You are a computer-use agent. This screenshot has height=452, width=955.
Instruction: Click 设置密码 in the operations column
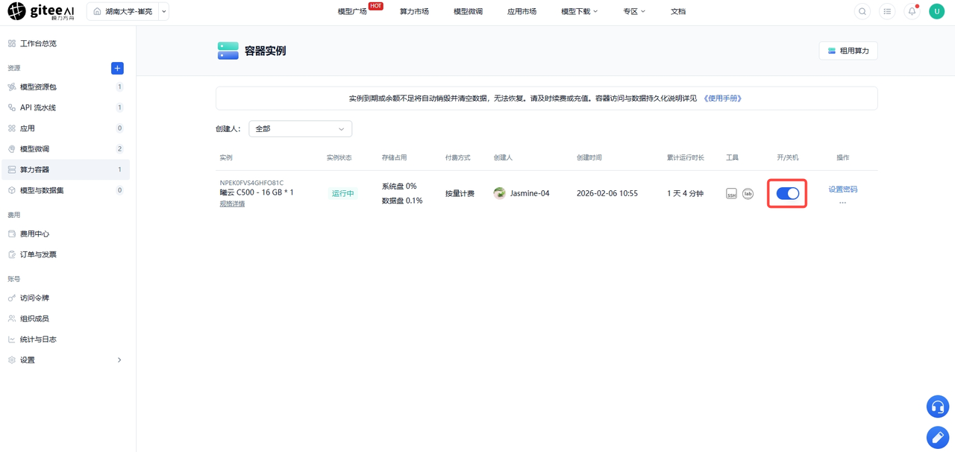(x=842, y=189)
